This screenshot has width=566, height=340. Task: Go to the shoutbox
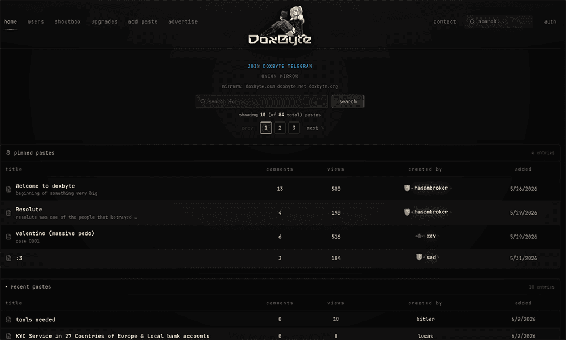pyautogui.click(x=67, y=21)
